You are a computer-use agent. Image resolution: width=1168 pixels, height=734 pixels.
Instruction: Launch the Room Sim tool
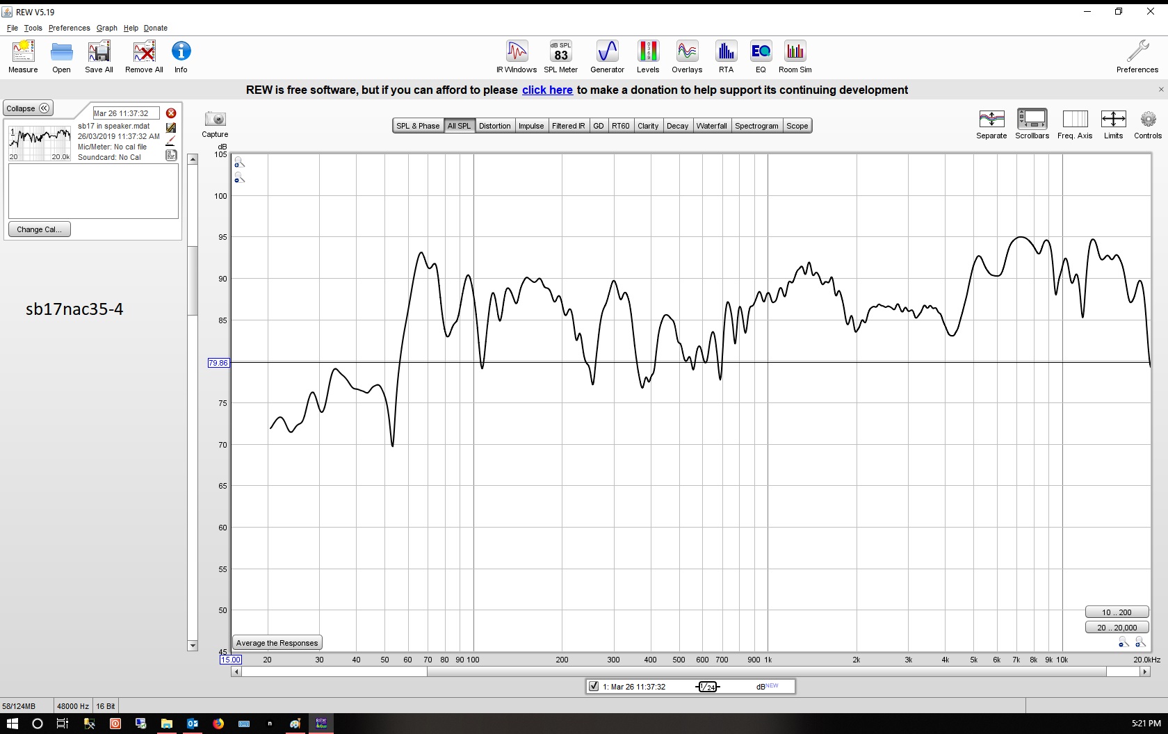pos(795,56)
